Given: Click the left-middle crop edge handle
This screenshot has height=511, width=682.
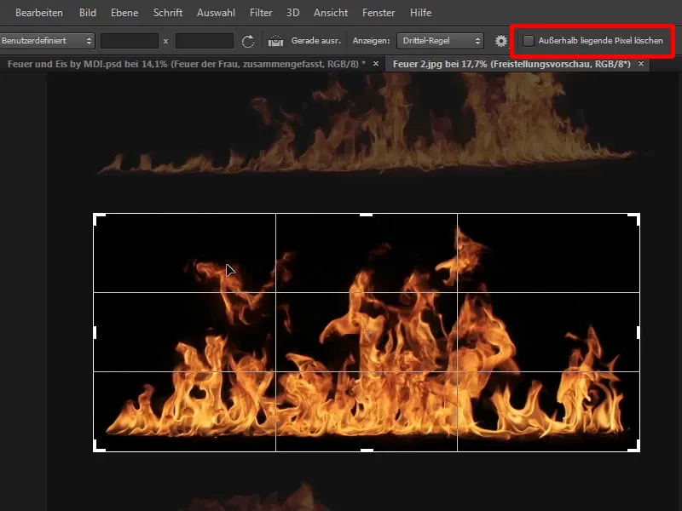Looking at the screenshot, I should tap(95, 332).
